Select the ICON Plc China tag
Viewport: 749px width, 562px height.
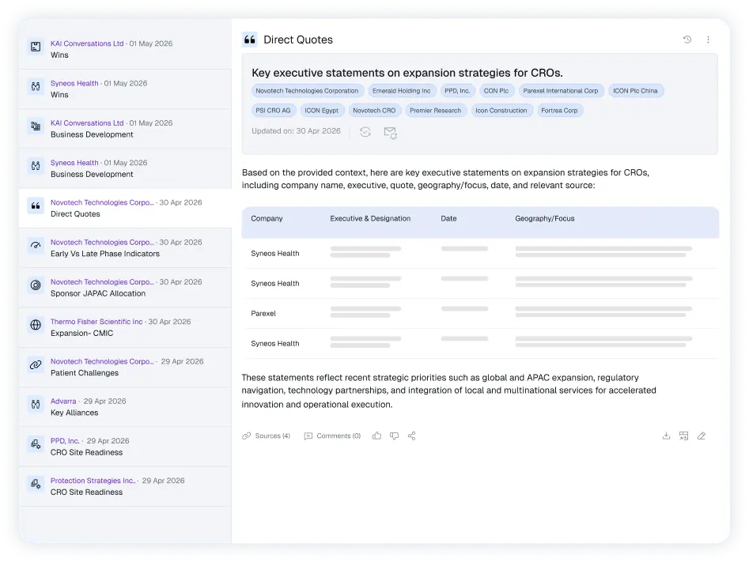click(635, 91)
